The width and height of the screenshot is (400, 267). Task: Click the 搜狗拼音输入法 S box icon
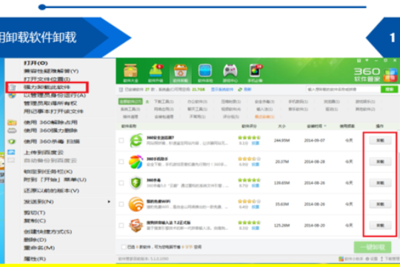(x=136, y=225)
